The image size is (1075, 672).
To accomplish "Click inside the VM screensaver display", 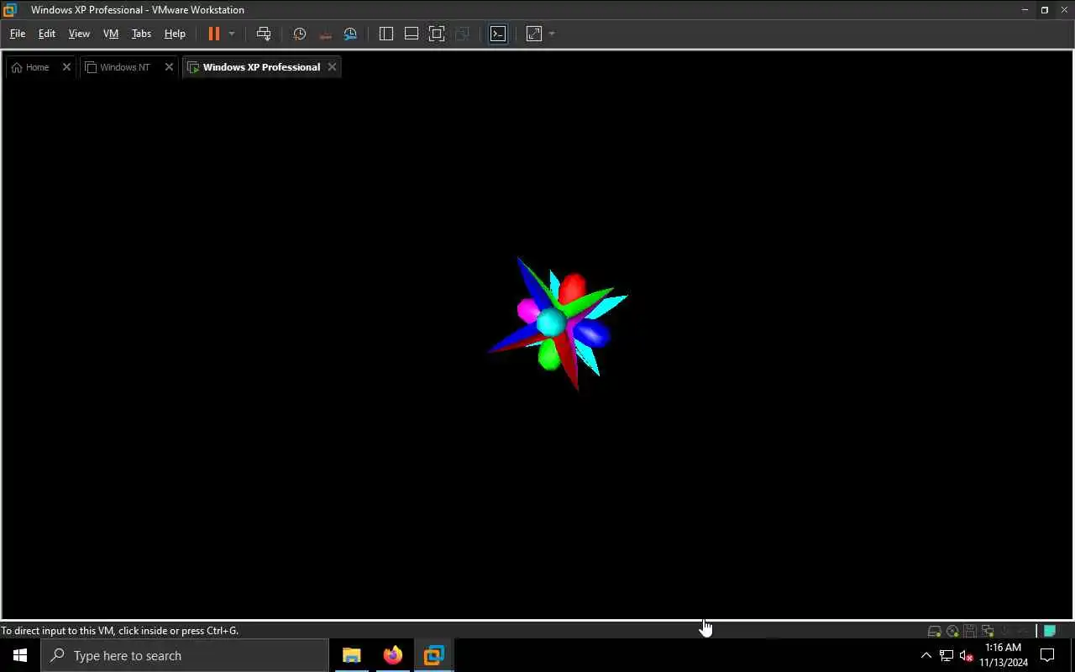I will pyautogui.click(x=537, y=349).
